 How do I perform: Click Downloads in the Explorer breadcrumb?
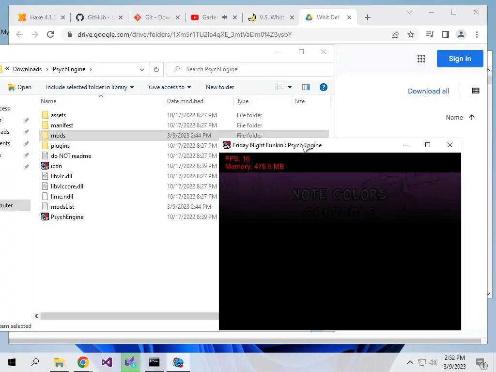[27, 69]
